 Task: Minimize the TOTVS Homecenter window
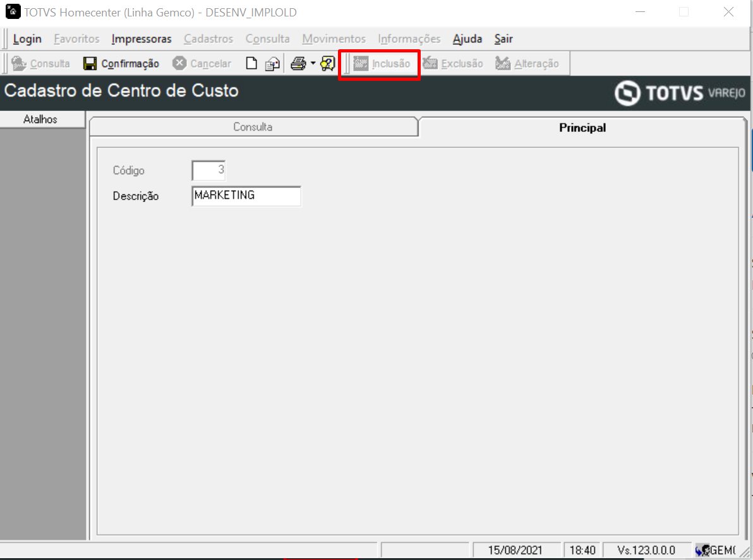[x=640, y=12]
